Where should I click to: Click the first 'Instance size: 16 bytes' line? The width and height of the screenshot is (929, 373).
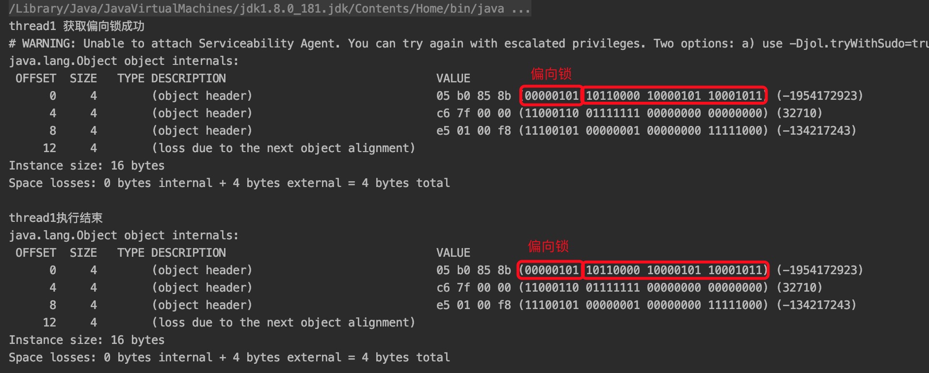tap(87, 166)
